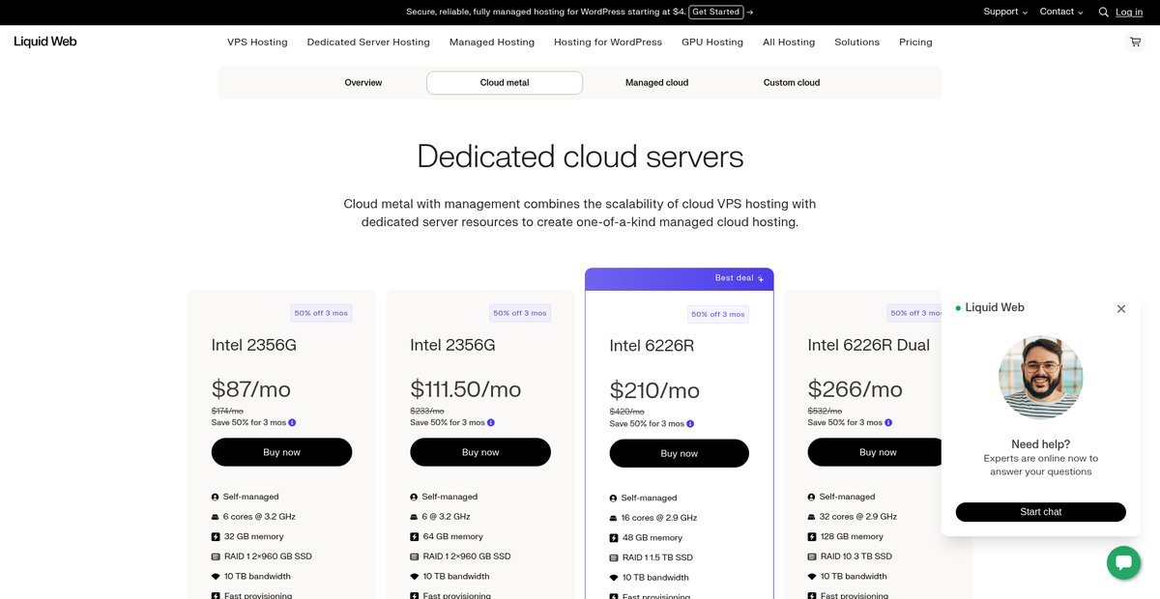Click the green chat bubble icon

[1123, 562]
